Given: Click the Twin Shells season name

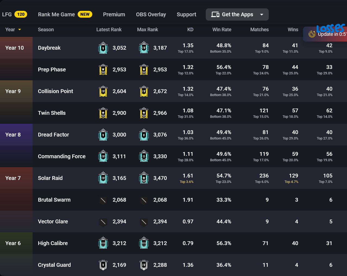Looking at the screenshot, I should coord(52,113).
